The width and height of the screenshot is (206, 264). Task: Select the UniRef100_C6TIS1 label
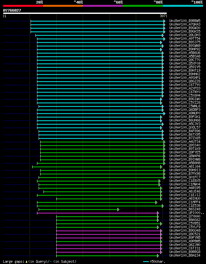point(185,248)
